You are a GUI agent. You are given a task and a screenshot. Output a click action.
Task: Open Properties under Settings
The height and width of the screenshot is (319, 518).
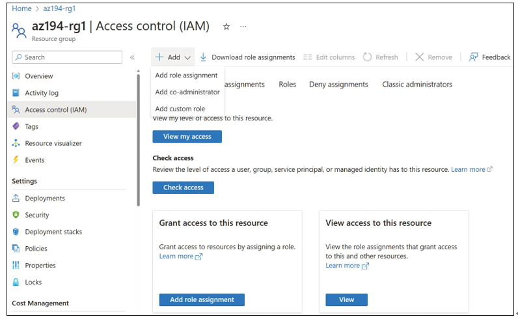pos(40,265)
